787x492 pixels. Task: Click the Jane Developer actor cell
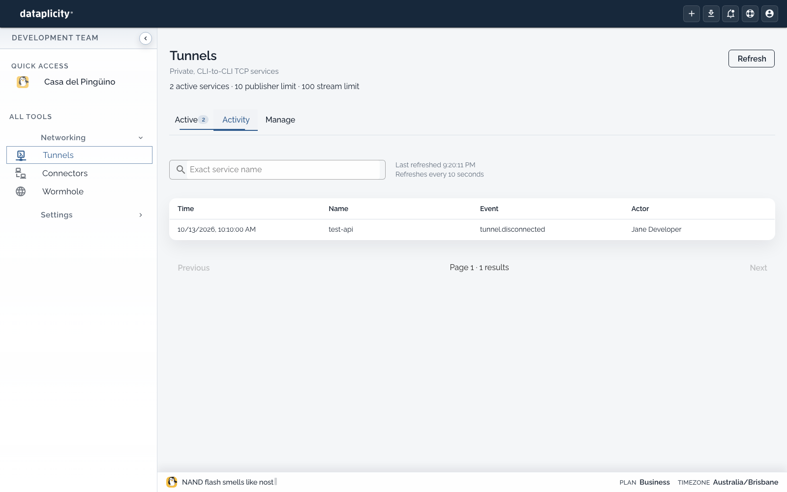[x=656, y=230]
